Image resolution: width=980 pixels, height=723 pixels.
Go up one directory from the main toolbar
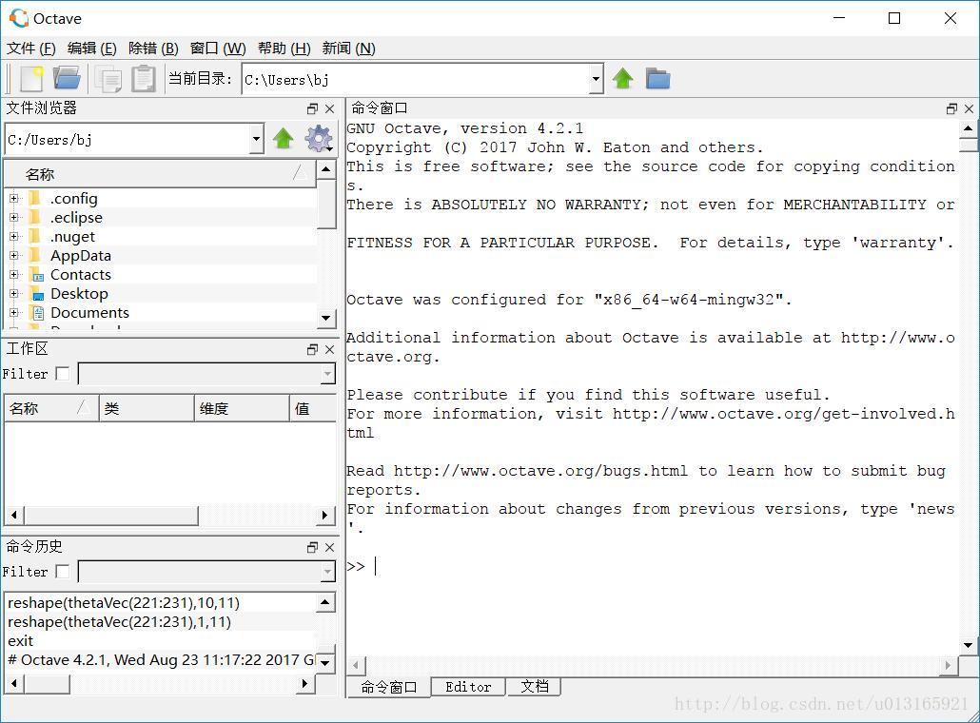(622, 79)
